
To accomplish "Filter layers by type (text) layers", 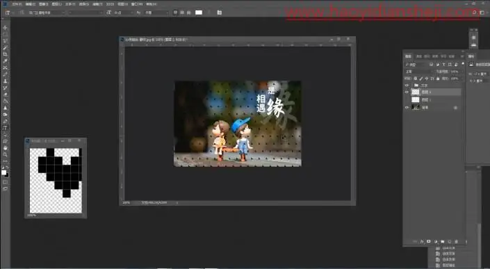I will tap(443, 65).
